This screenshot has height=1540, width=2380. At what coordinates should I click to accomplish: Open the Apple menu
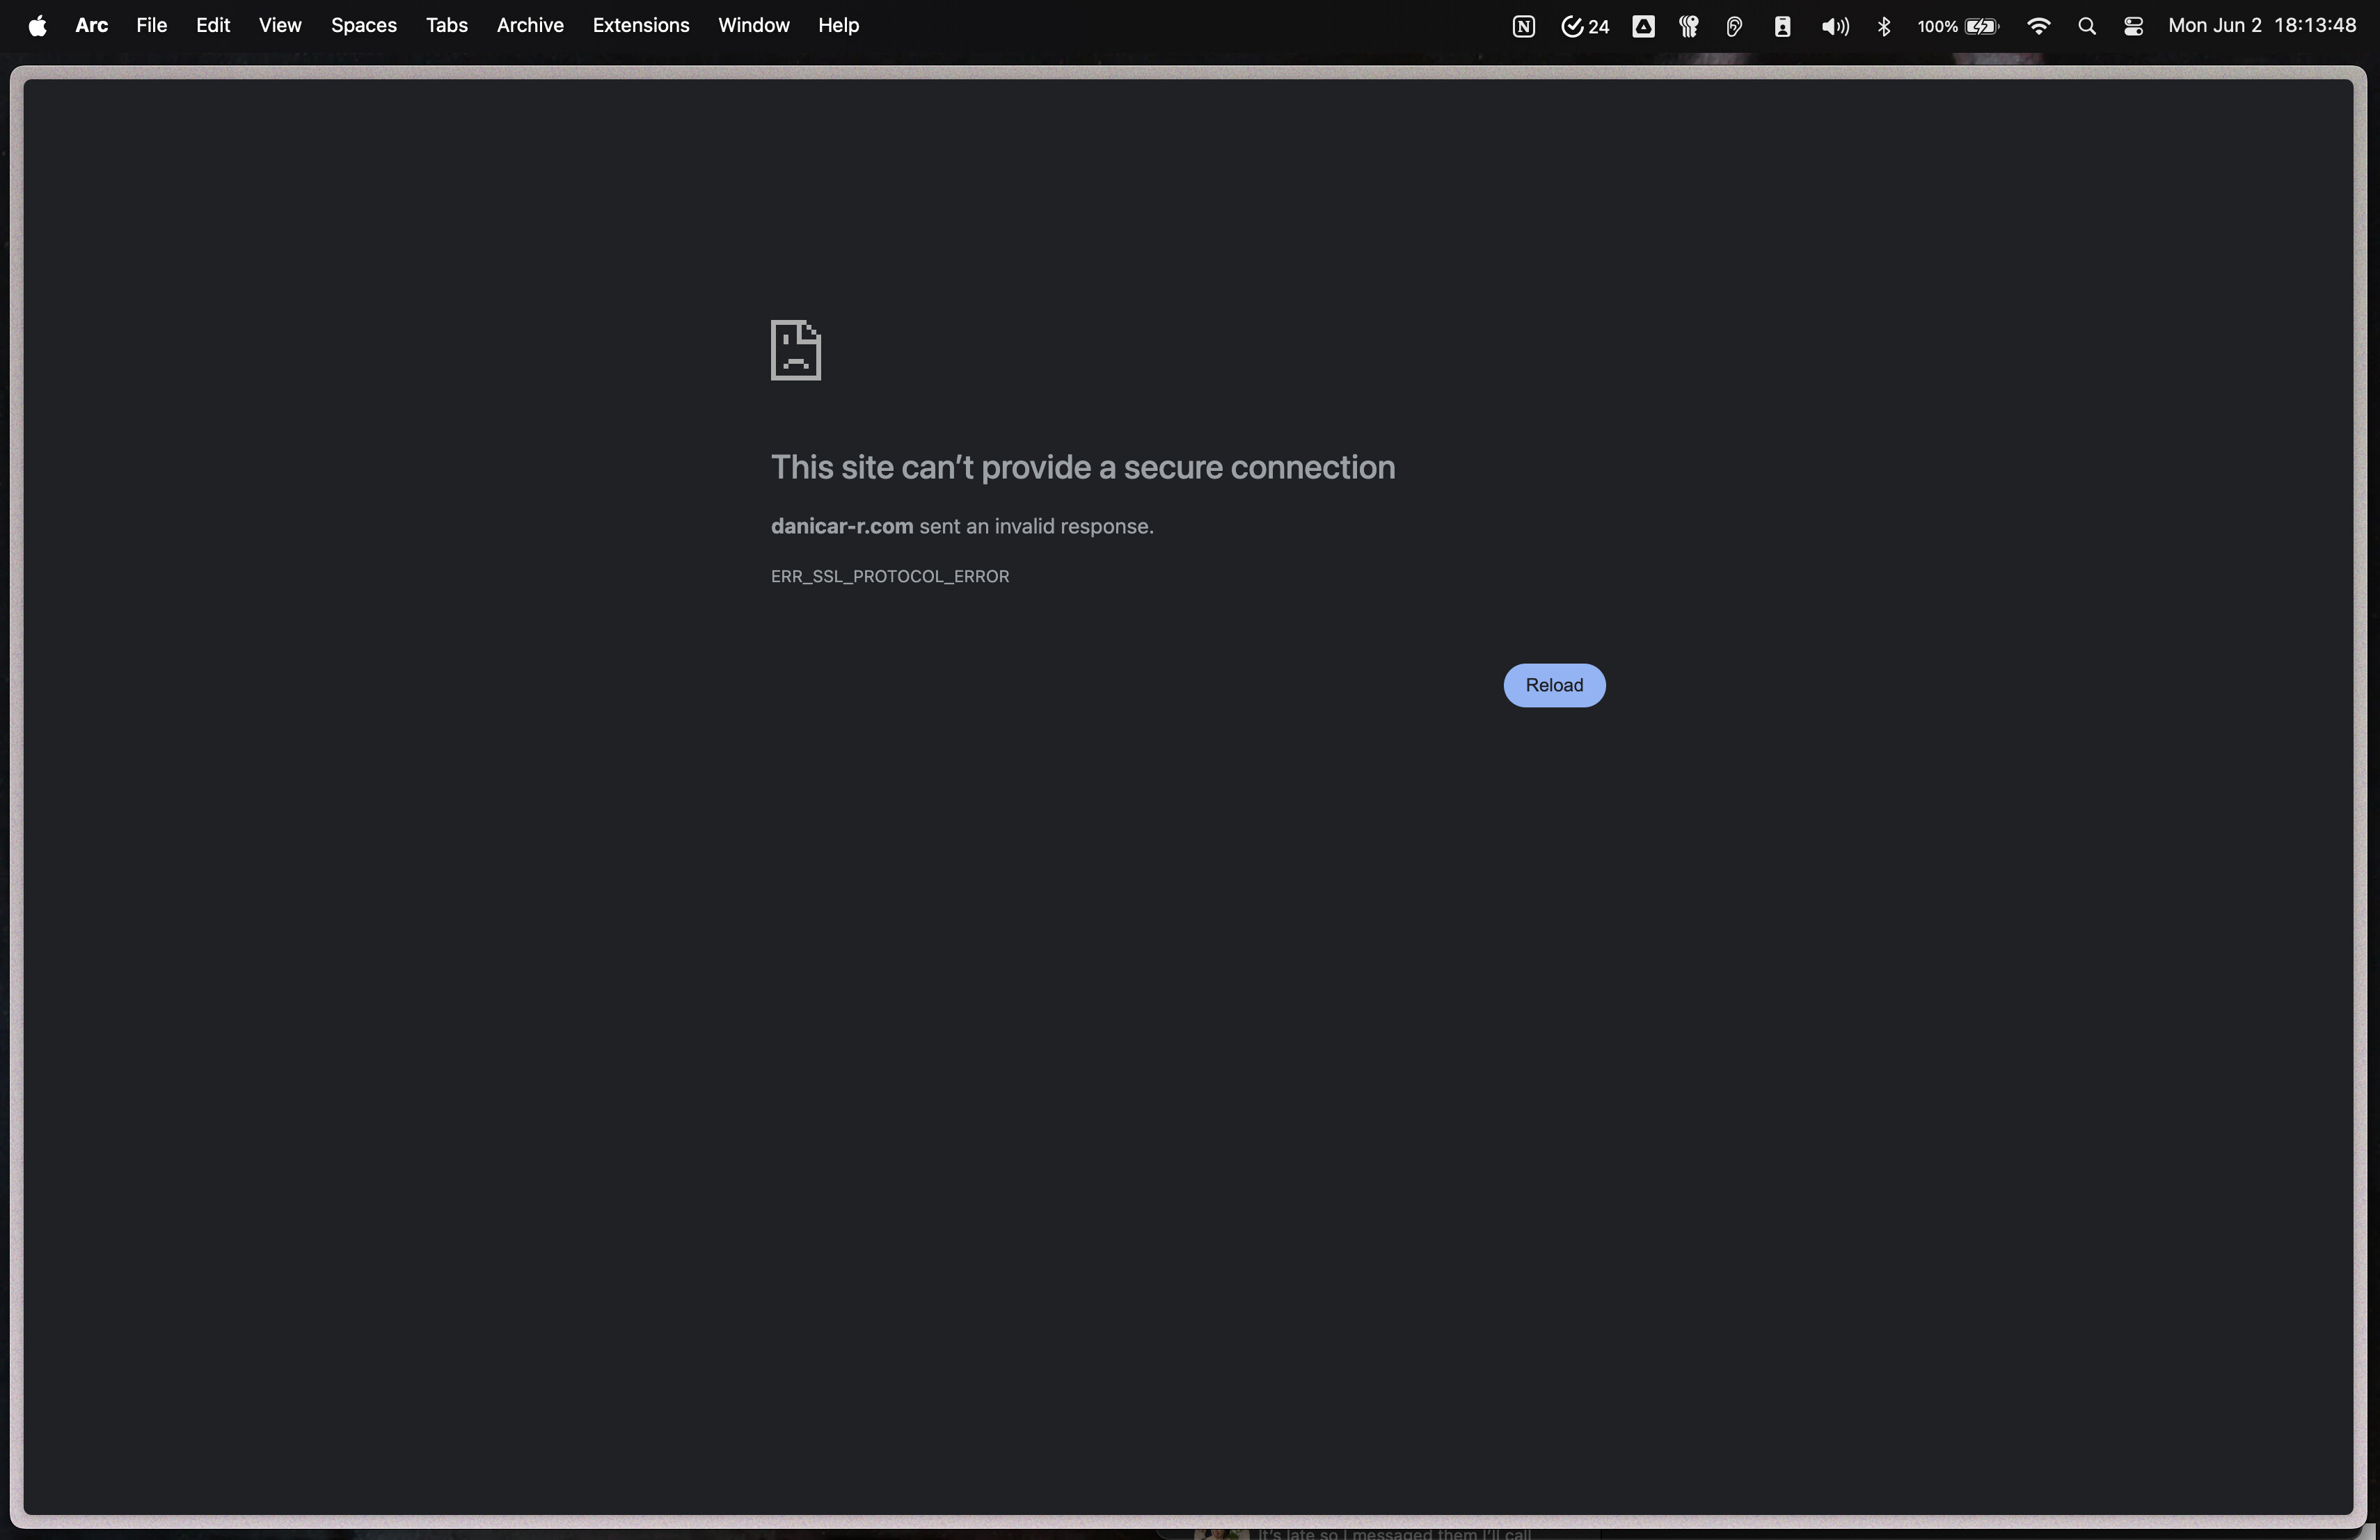point(37,26)
